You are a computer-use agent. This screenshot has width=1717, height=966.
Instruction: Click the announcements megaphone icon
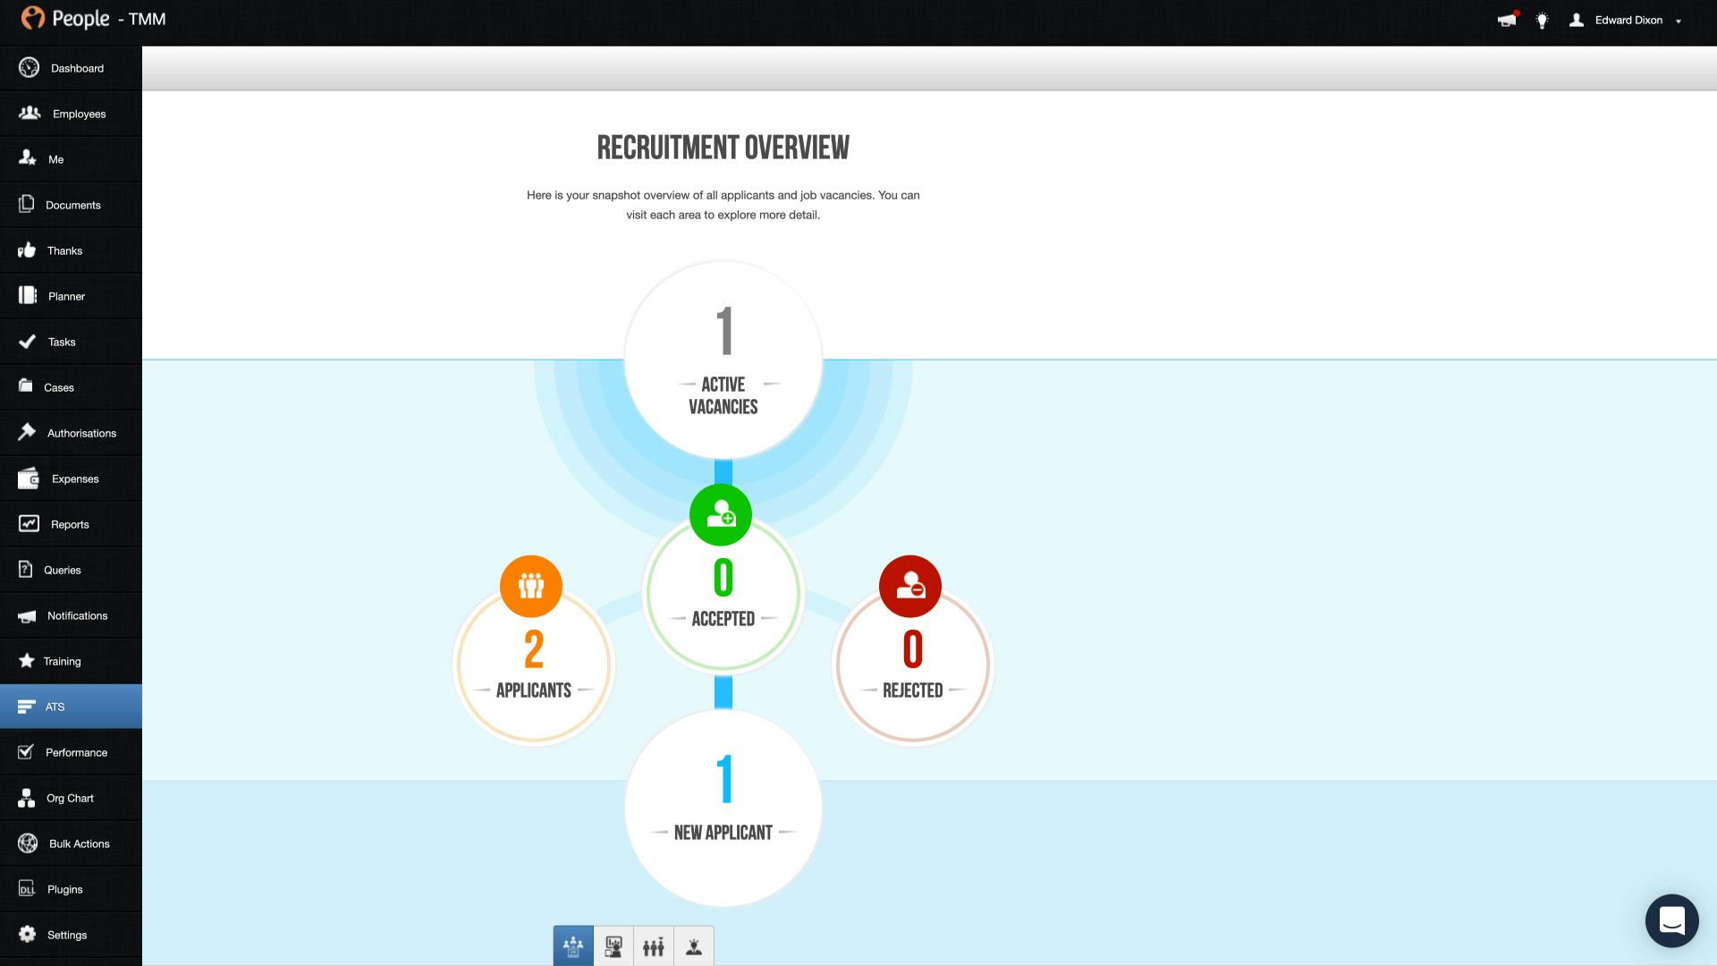(1506, 20)
